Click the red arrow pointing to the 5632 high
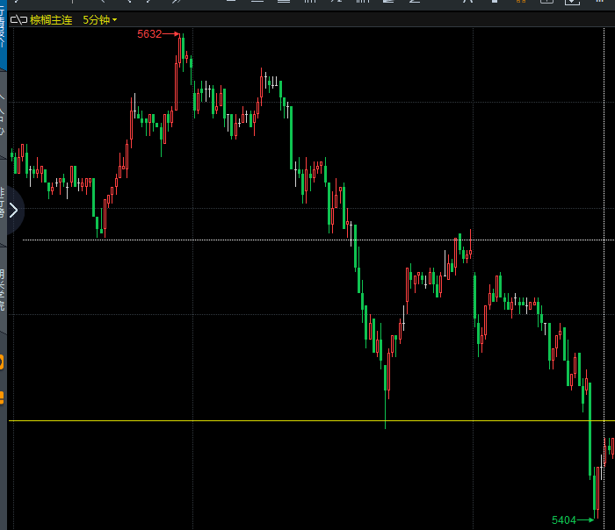615x530 pixels. 170,34
